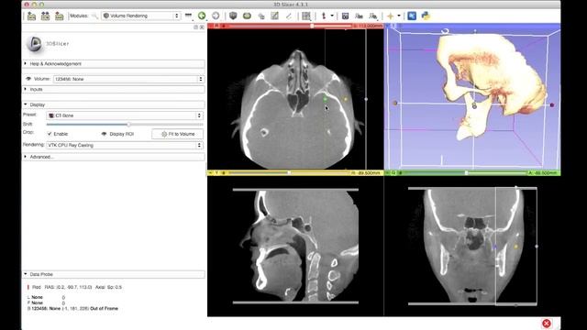Click the red error status icon
Image resolution: width=587 pixels, height=330 pixels.
click(x=547, y=324)
